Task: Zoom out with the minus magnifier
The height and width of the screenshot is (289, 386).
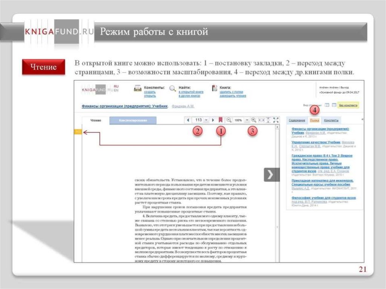Action: click(229, 120)
